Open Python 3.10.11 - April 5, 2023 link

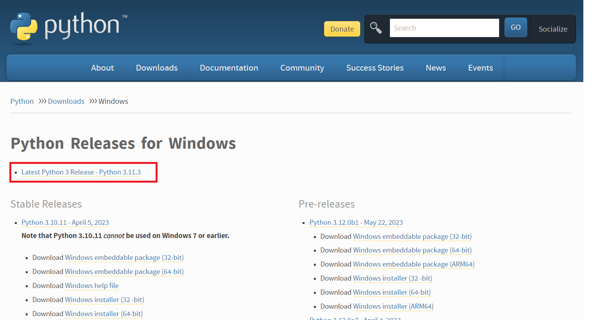(x=65, y=222)
